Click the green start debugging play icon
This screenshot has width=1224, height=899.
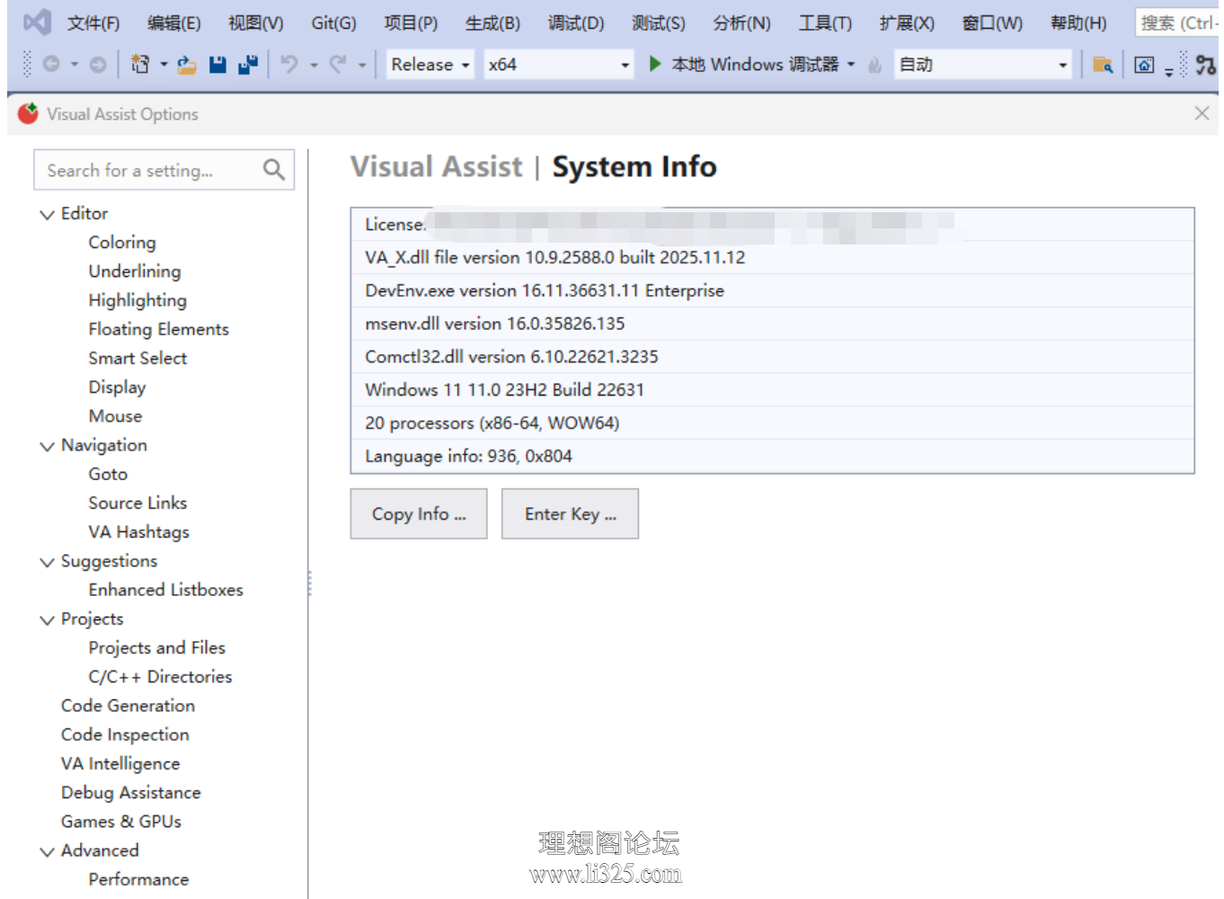click(655, 64)
